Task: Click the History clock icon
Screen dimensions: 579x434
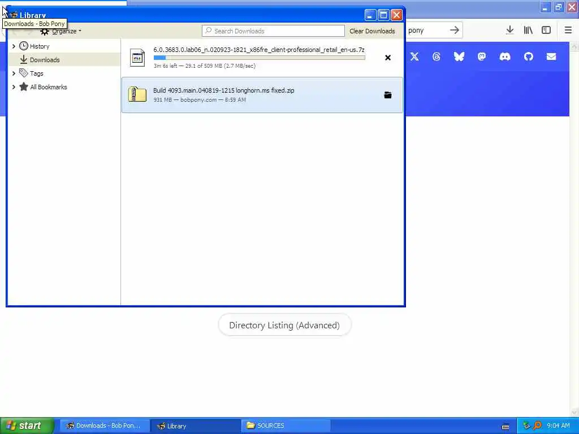Action: click(24, 46)
